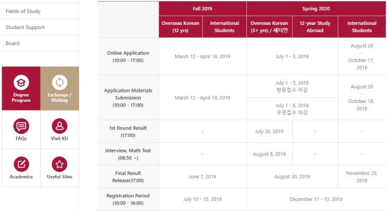Click the Visit KU label text
The image size is (387, 212).
pyautogui.click(x=59, y=138)
